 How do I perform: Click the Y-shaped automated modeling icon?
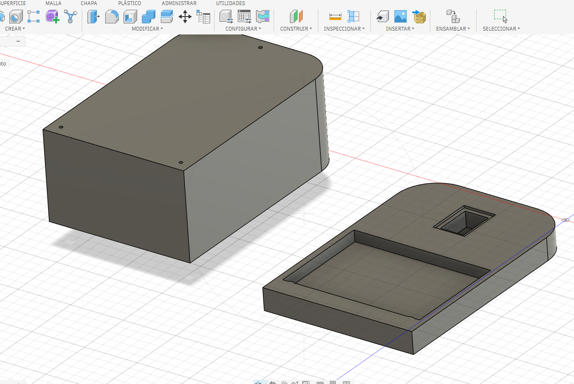[70, 17]
